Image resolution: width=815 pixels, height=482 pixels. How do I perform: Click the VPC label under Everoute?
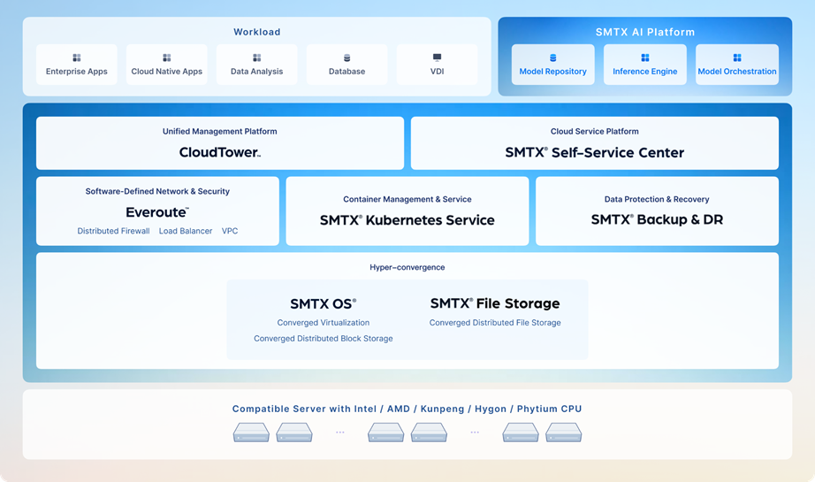coord(230,231)
